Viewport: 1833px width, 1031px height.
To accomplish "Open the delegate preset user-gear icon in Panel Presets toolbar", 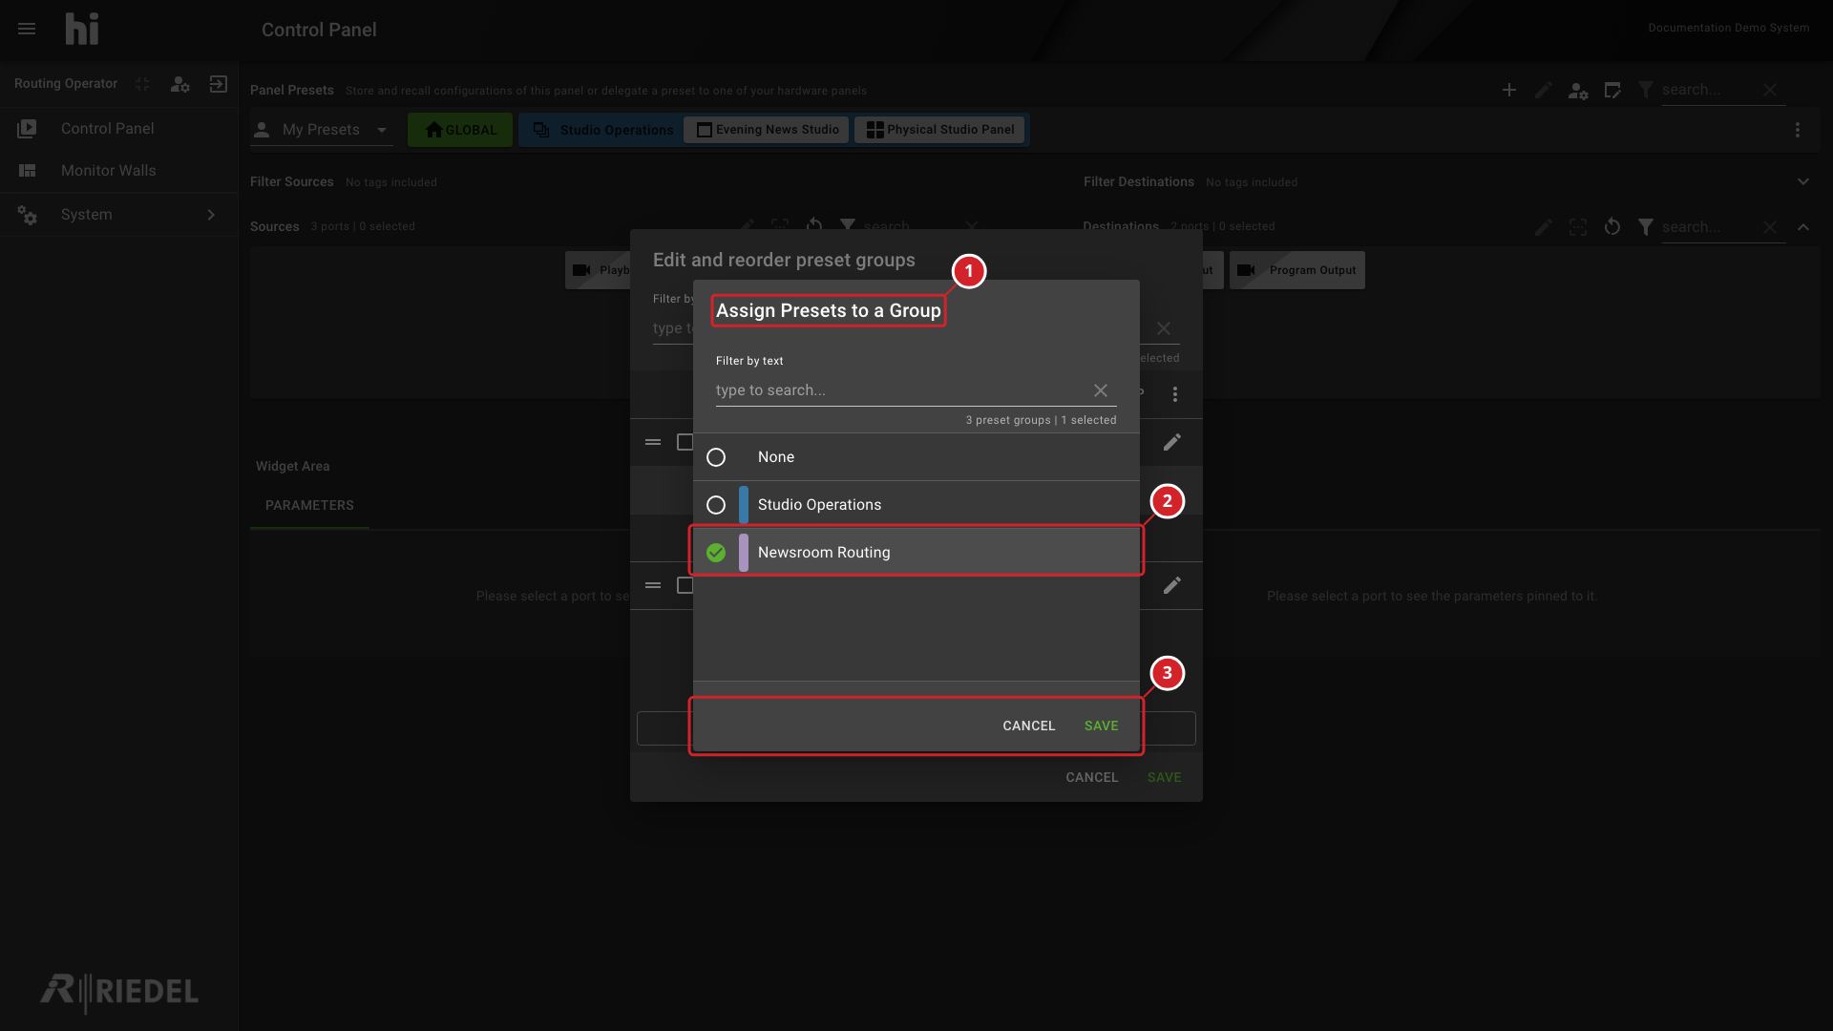I will tap(1578, 91).
